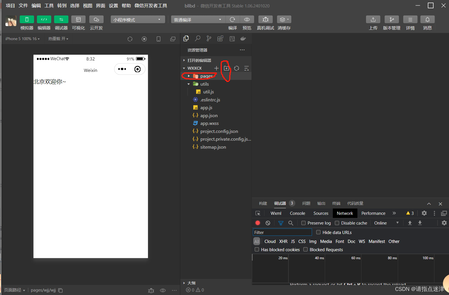Open the 文件 menu

(23, 6)
